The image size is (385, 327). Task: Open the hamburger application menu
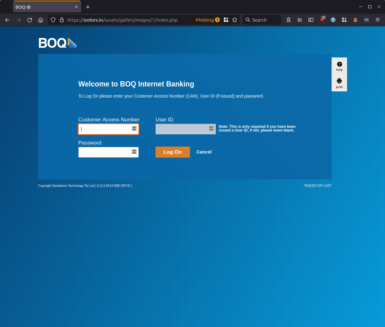pos(377,20)
